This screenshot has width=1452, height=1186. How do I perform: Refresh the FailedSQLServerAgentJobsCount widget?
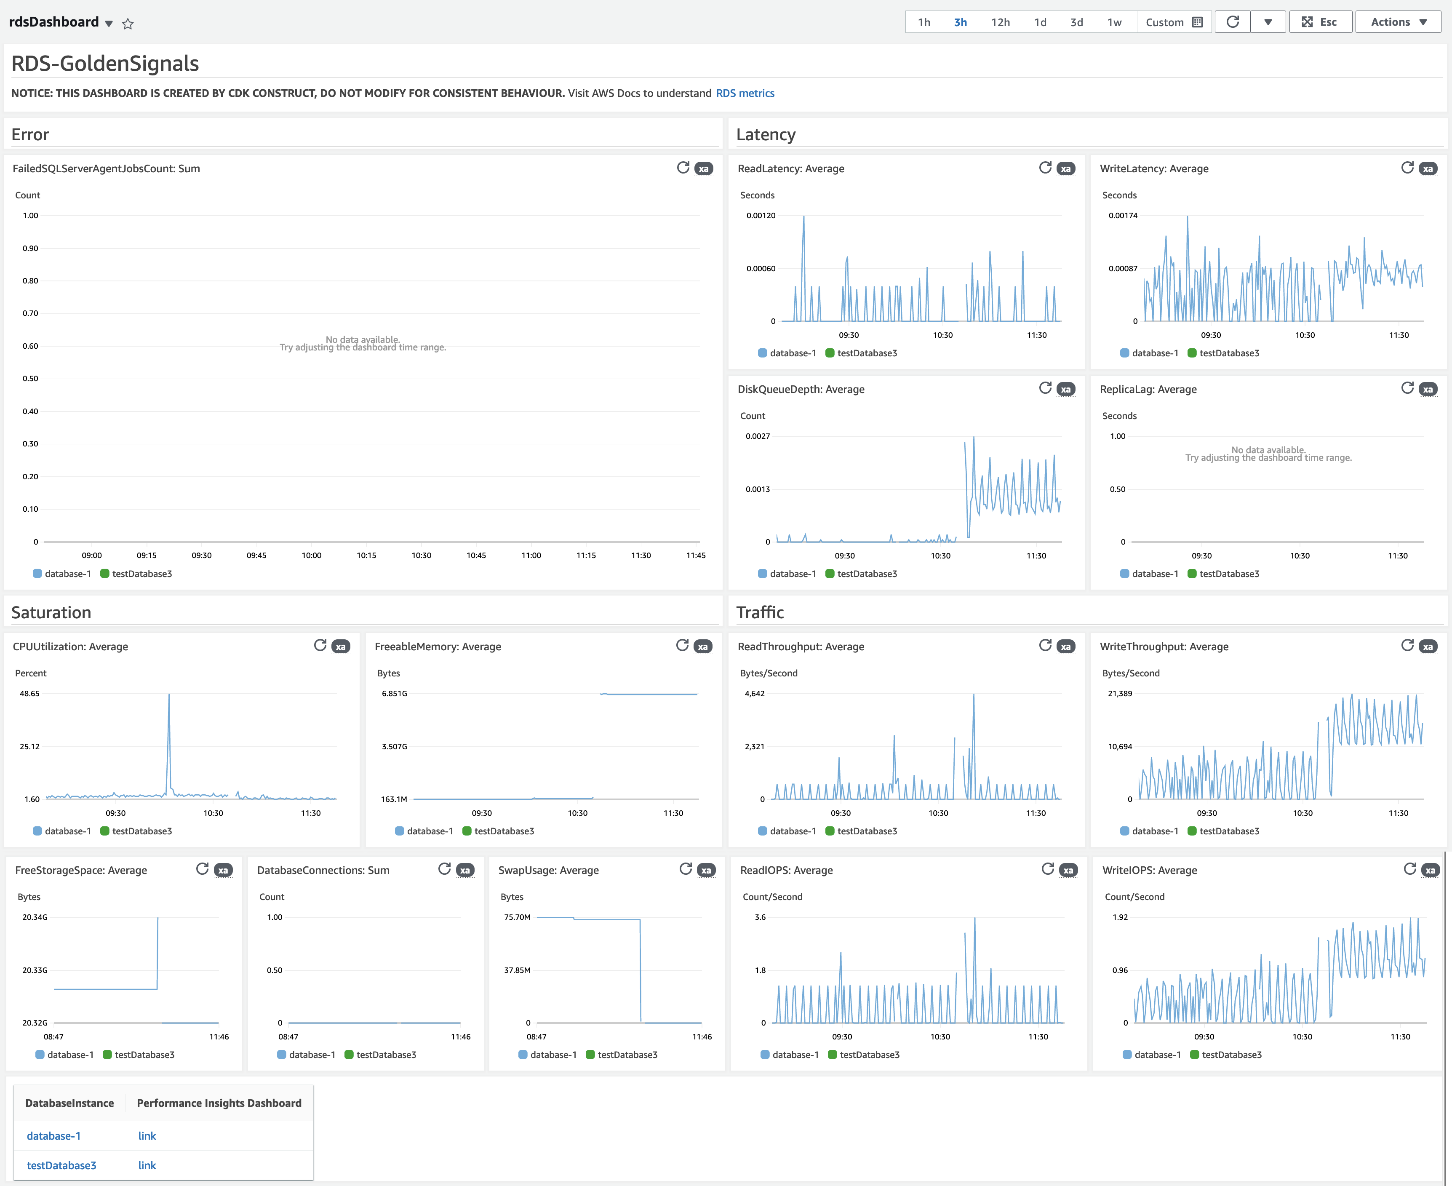[682, 167]
